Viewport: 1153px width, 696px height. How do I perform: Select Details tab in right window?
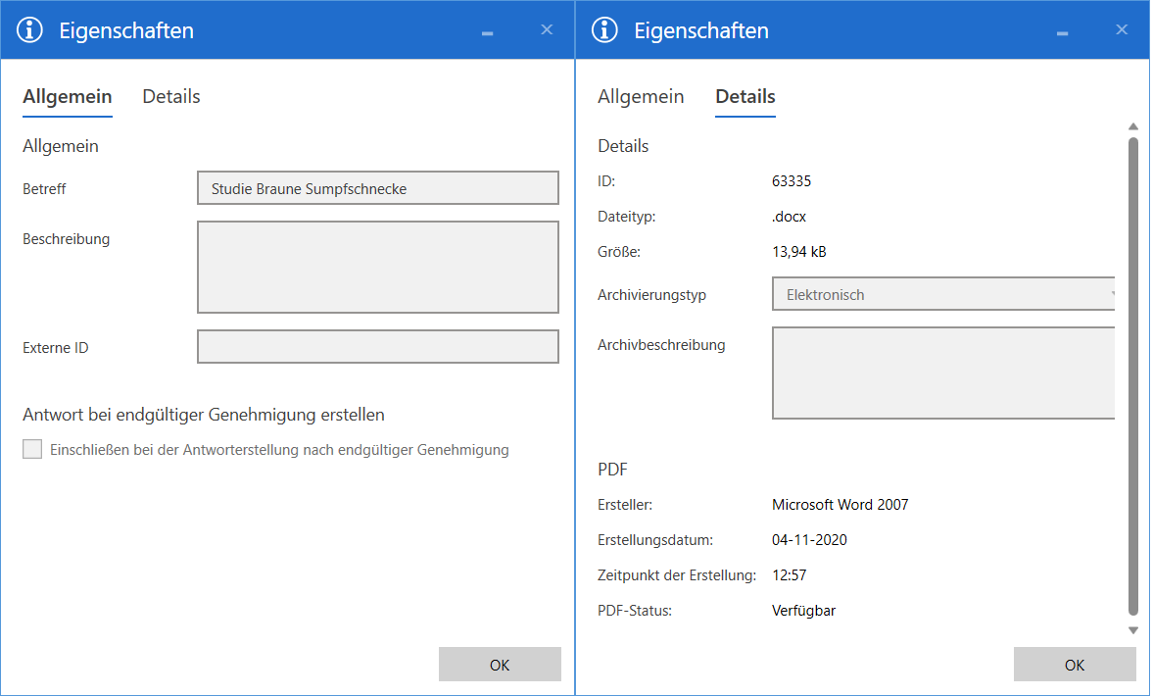pyautogui.click(x=745, y=97)
